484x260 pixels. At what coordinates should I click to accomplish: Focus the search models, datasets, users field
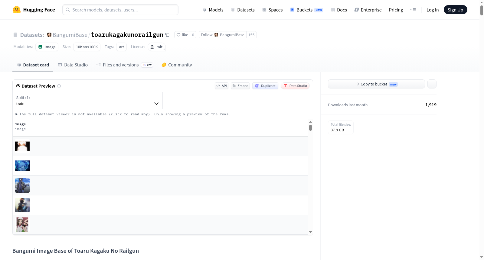(120, 10)
